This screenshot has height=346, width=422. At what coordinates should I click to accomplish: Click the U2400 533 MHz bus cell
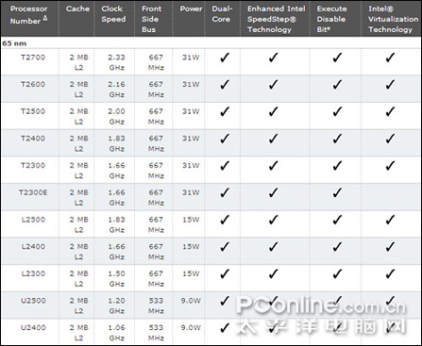tap(156, 333)
